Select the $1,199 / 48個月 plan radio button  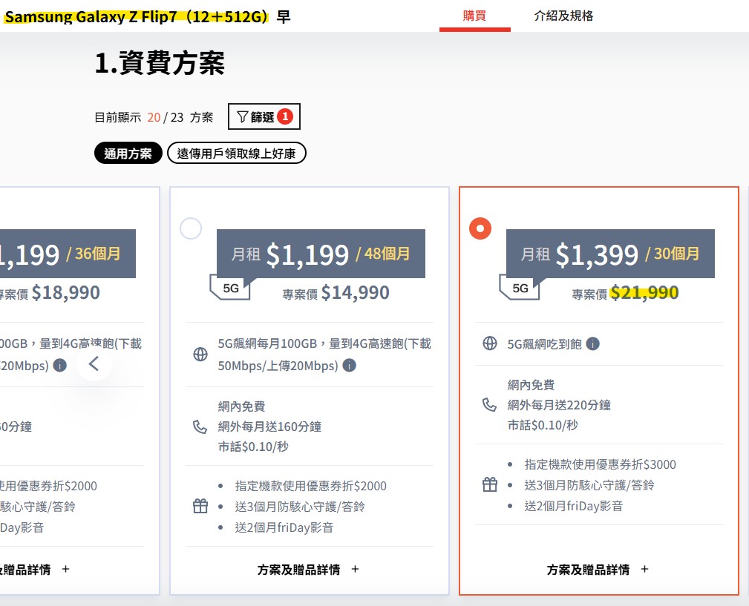pos(191,228)
